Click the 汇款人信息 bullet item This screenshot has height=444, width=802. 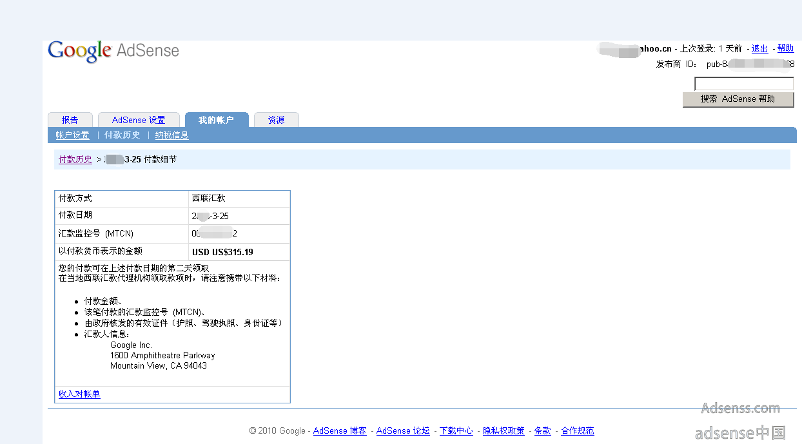click(x=107, y=334)
